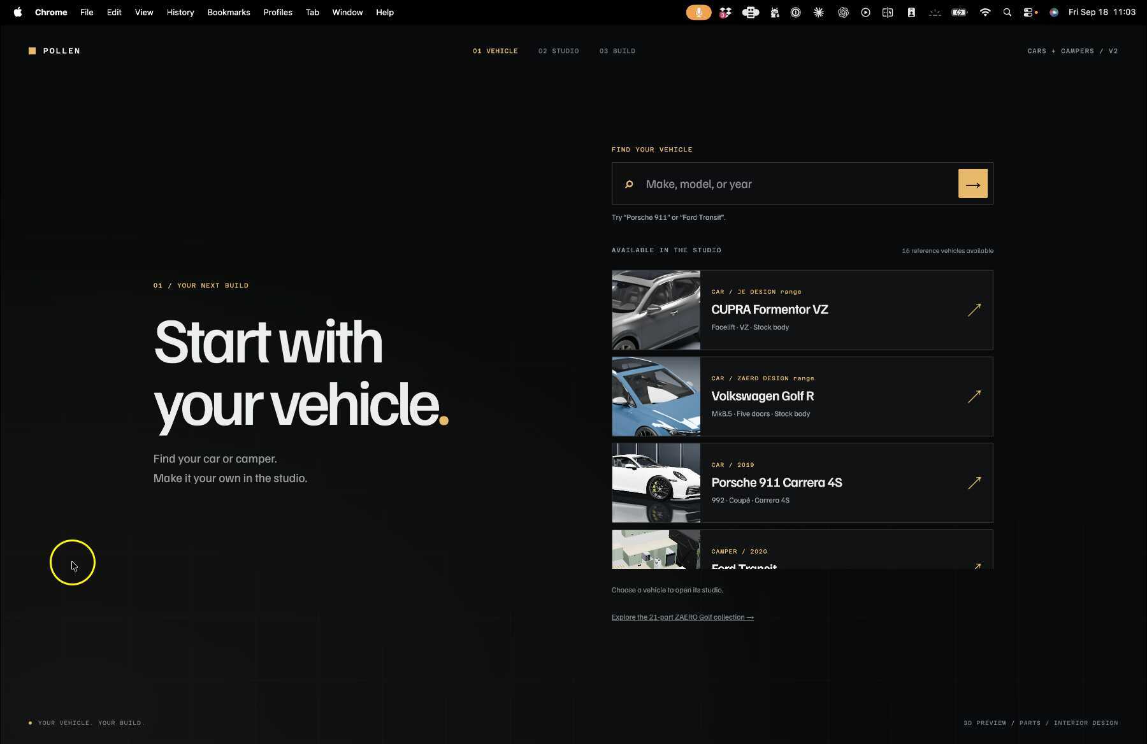The image size is (1147, 744).
Task: Click the date and time in the menu bar
Action: (x=1102, y=12)
